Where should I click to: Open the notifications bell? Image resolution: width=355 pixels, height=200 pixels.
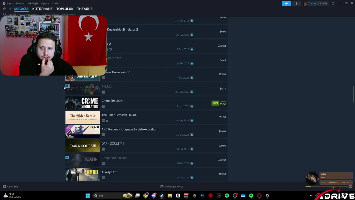pos(296,3)
